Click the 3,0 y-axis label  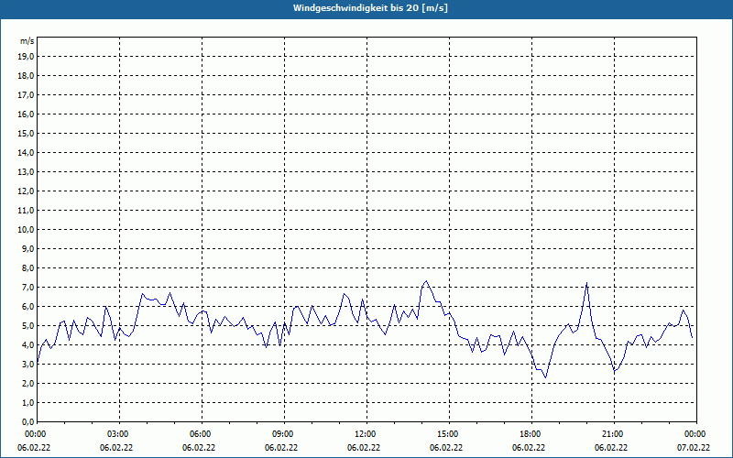[x=27, y=364]
